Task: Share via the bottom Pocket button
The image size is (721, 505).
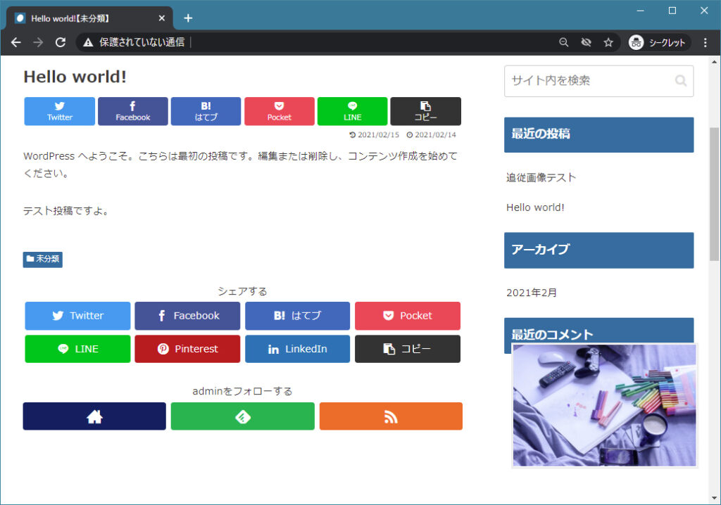Action: click(408, 316)
